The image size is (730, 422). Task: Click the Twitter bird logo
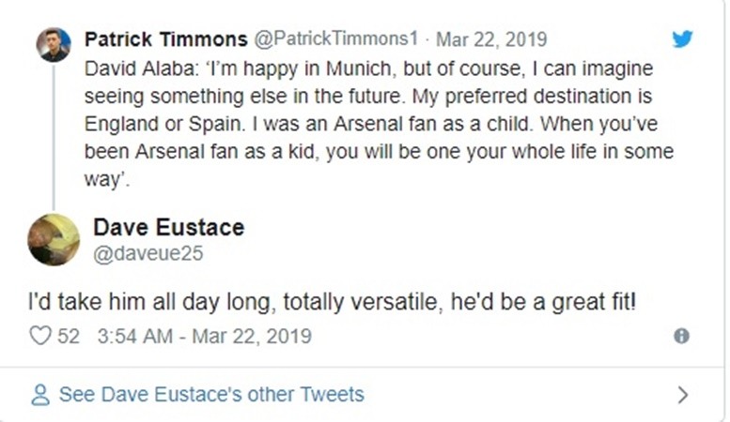point(681,39)
